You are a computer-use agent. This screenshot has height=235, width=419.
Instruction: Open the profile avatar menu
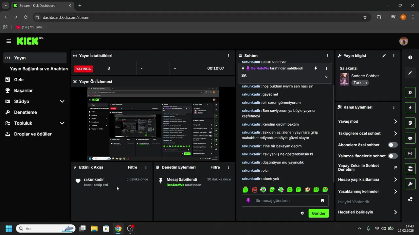(404, 41)
